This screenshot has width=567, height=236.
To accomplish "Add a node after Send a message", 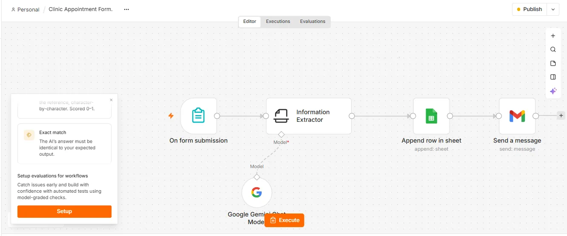I will [x=561, y=115].
